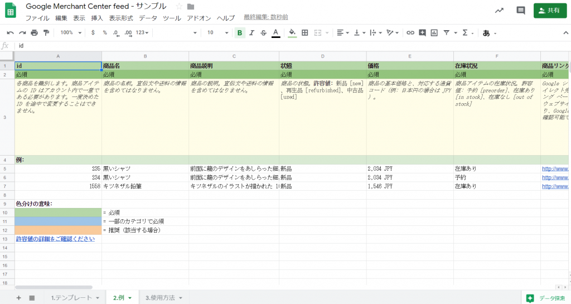Open the 表示形式 menu
The width and height of the screenshot is (571, 304).
[x=121, y=18]
